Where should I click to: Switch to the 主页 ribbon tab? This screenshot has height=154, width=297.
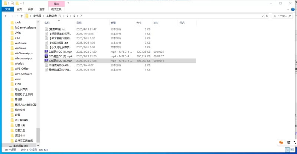pyautogui.click(x=19, y=9)
